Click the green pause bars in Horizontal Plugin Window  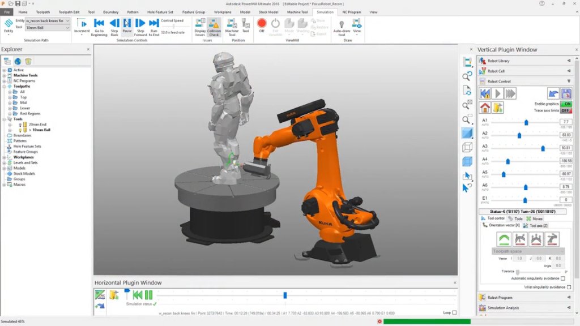[148, 294]
